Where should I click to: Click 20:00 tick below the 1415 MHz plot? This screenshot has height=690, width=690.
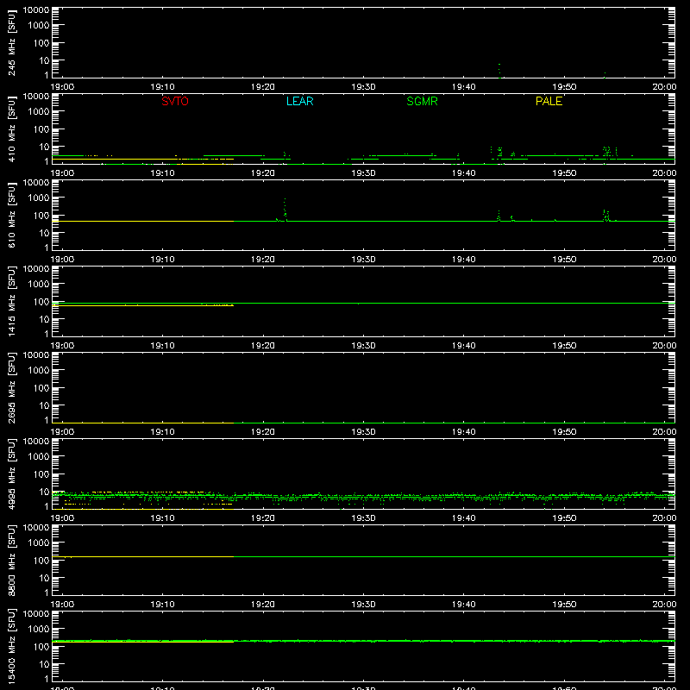tap(664, 346)
